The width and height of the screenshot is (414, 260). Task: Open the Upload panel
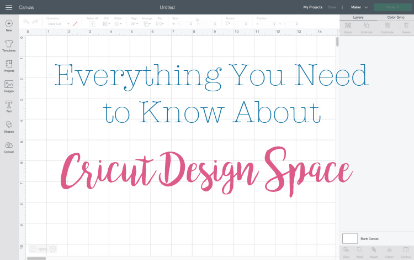(9, 147)
